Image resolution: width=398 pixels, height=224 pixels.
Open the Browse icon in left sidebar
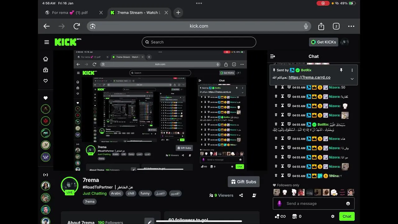click(x=46, y=70)
